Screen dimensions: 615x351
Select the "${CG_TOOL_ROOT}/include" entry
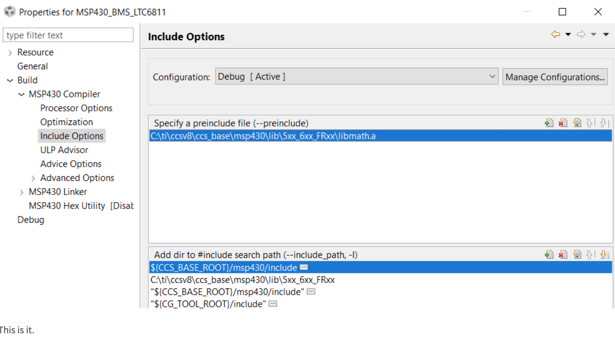208,304
